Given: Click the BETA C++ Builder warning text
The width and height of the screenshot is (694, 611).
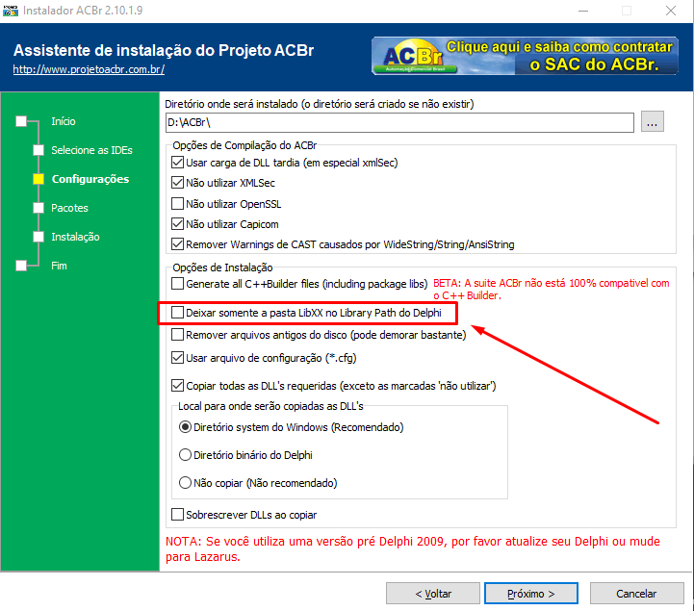Looking at the screenshot, I should pos(551,290).
